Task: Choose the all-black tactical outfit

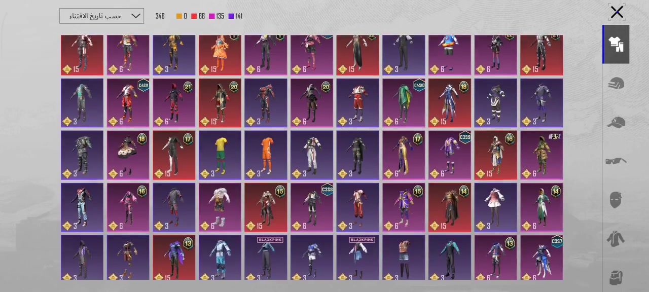Action: 357,155
